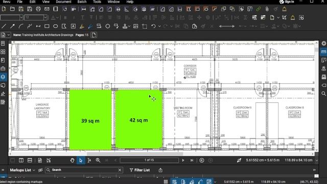Open the font size dropdown
Image resolution: width=327 pixels, height=184 pixels.
(x=45, y=17)
